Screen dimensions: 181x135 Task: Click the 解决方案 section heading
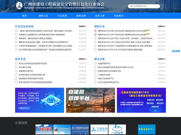(x=100, y=59)
